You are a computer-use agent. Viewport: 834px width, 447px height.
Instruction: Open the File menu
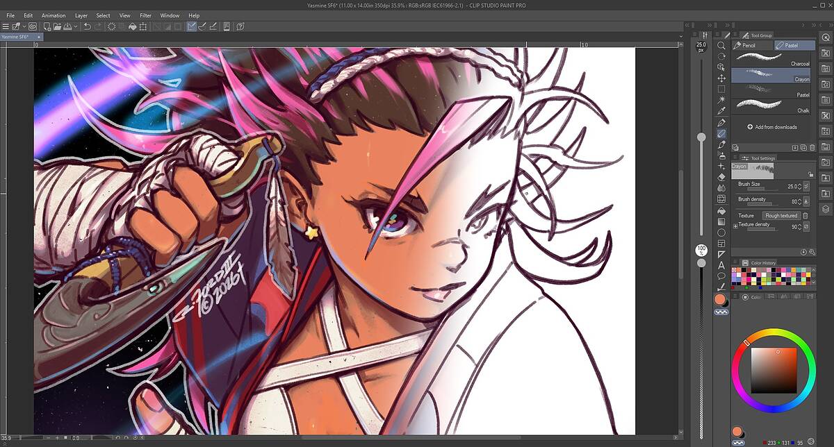10,15
